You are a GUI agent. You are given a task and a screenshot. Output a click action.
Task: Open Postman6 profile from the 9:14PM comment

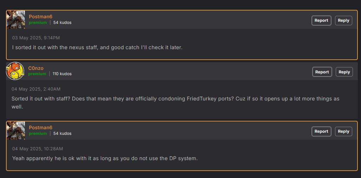40,17
